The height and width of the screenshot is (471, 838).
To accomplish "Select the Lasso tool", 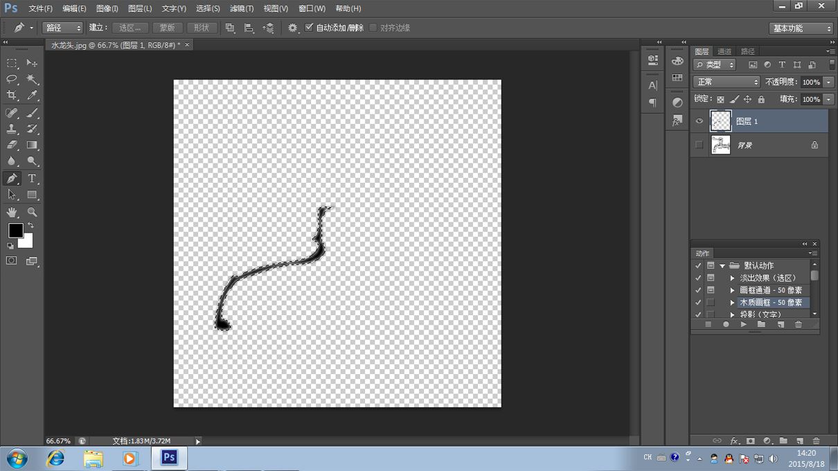I will pos(12,80).
